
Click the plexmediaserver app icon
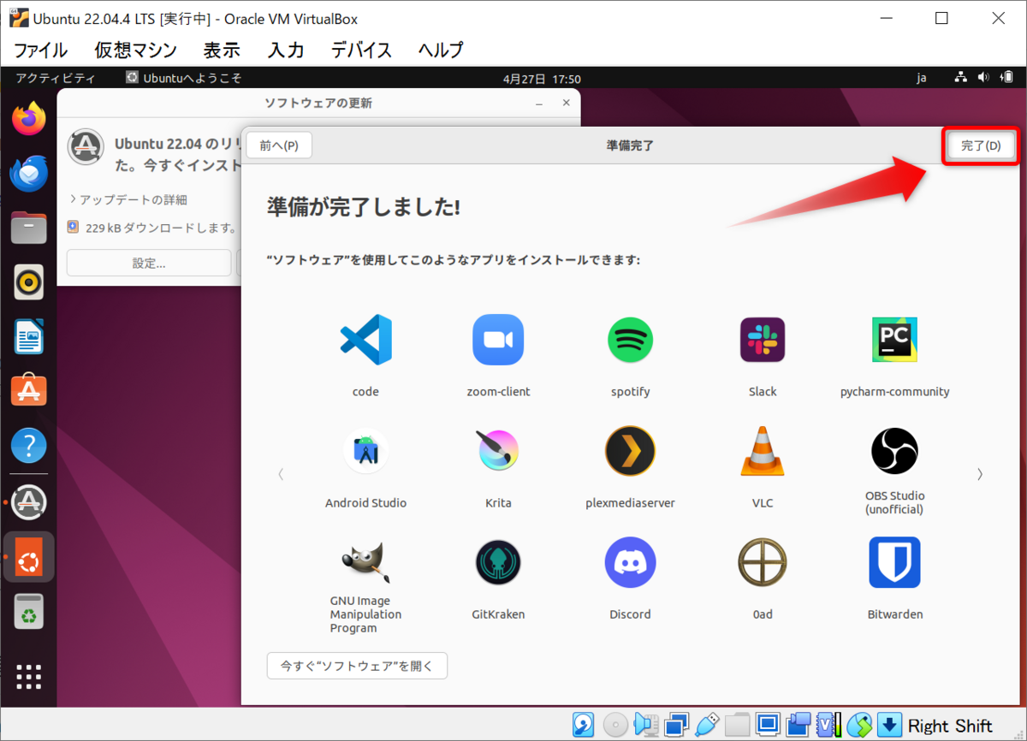pyautogui.click(x=631, y=451)
